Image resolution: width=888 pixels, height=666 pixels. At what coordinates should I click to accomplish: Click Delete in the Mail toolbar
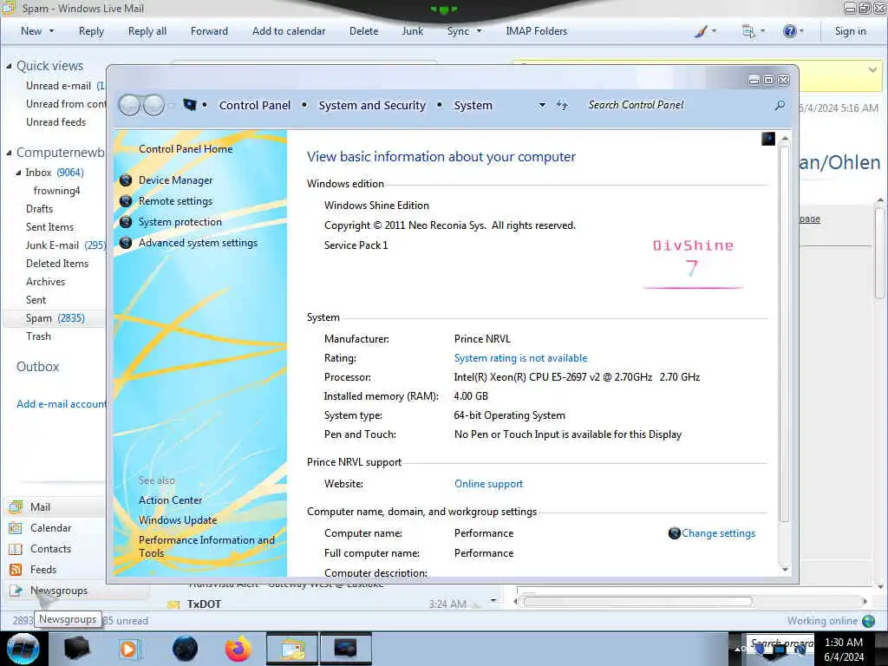point(363,31)
